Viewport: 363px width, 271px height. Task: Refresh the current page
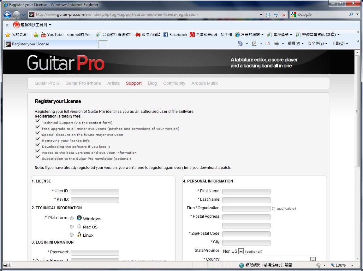[276, 14]
